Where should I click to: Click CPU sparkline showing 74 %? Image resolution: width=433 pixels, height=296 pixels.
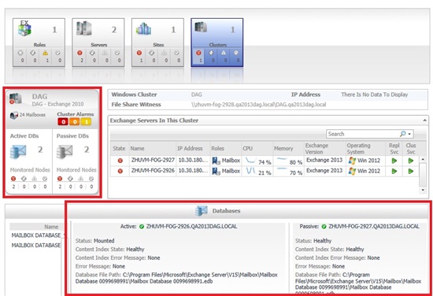pyautogui.click(x=250, y=161)
